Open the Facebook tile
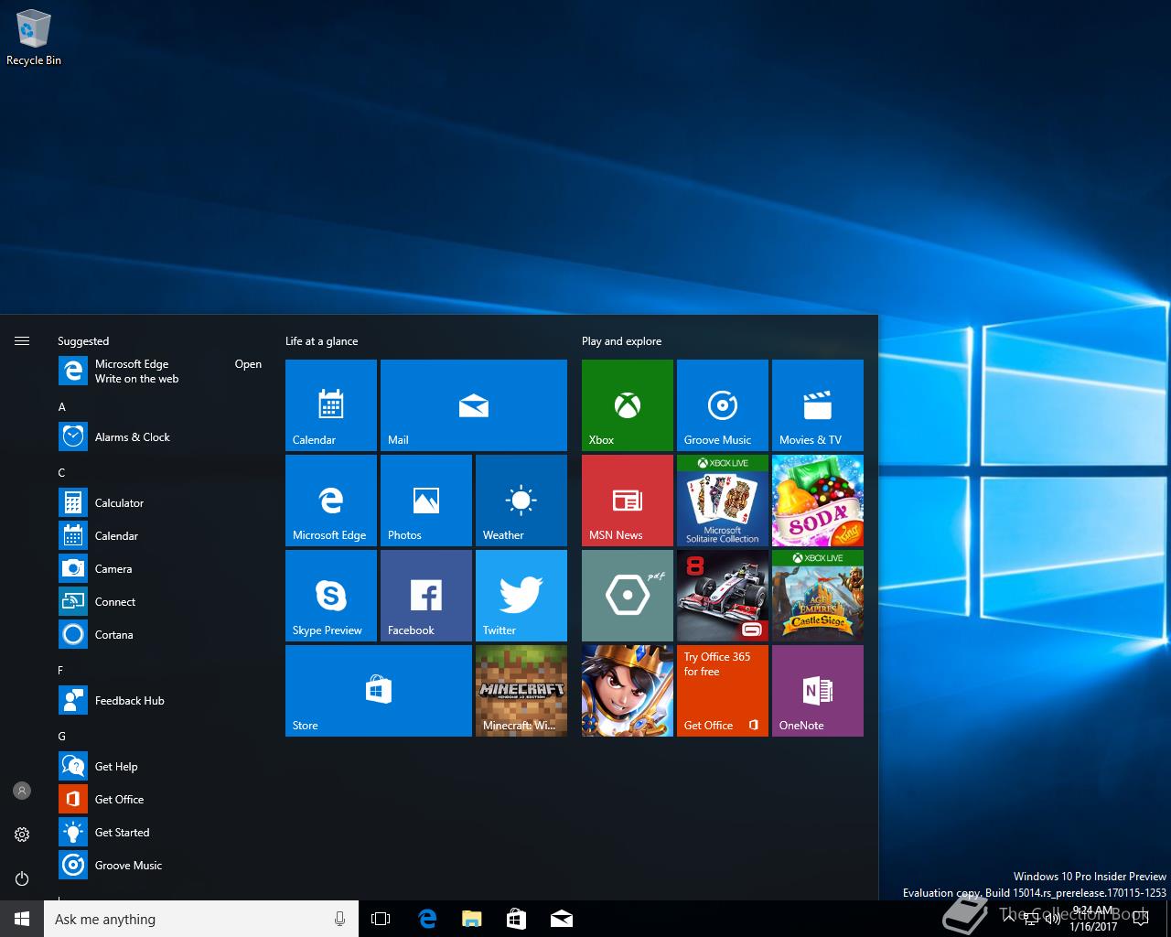This screenshot has width=1171, height=937. click(426, 596)
